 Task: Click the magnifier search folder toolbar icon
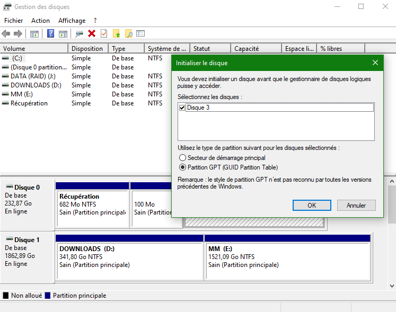128,34
